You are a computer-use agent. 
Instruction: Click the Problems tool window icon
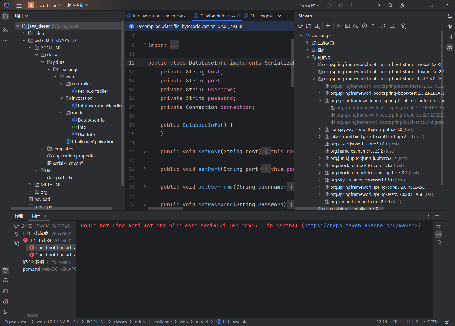coord(6,302)
